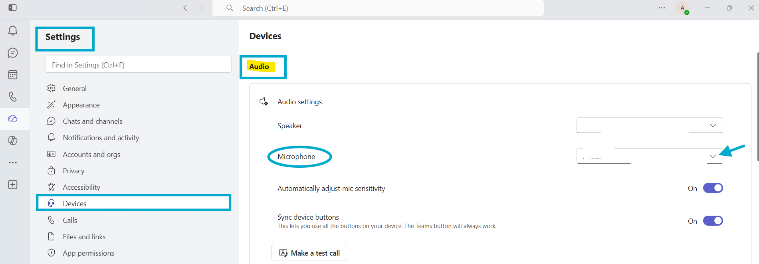Open General settings
This screenshot has width=759, height=264.
point(75,88)
